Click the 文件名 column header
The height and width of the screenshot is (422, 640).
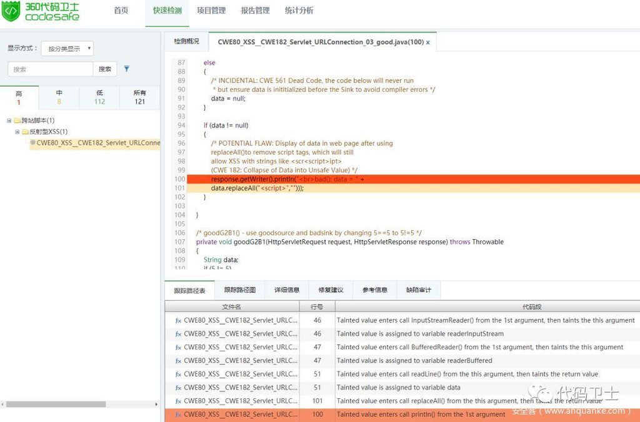[232, 307]
